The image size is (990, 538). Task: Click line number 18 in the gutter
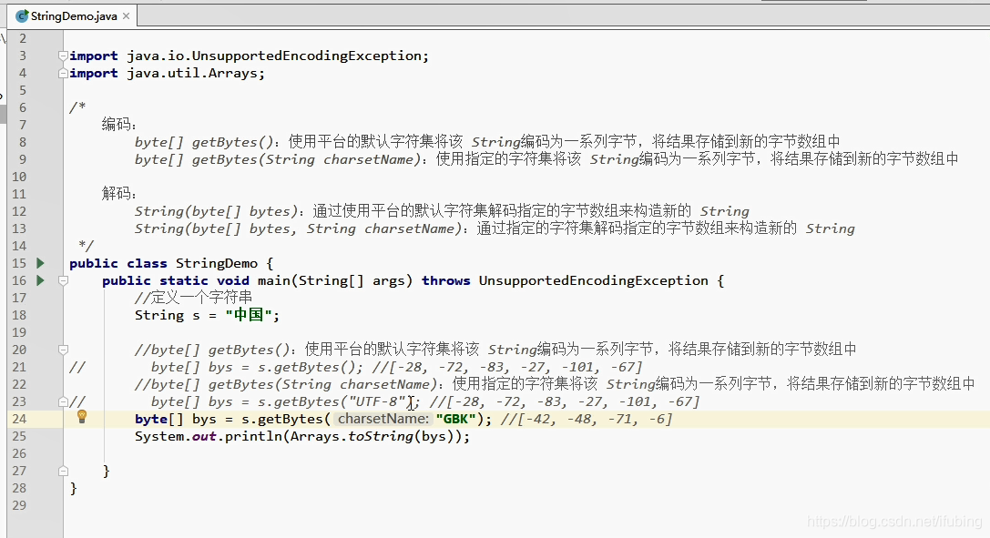pos(19,315)
